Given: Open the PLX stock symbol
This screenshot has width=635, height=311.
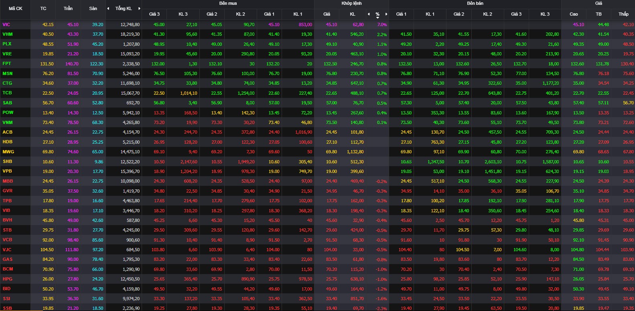Looking at the screenshot, I should (7, 44).
